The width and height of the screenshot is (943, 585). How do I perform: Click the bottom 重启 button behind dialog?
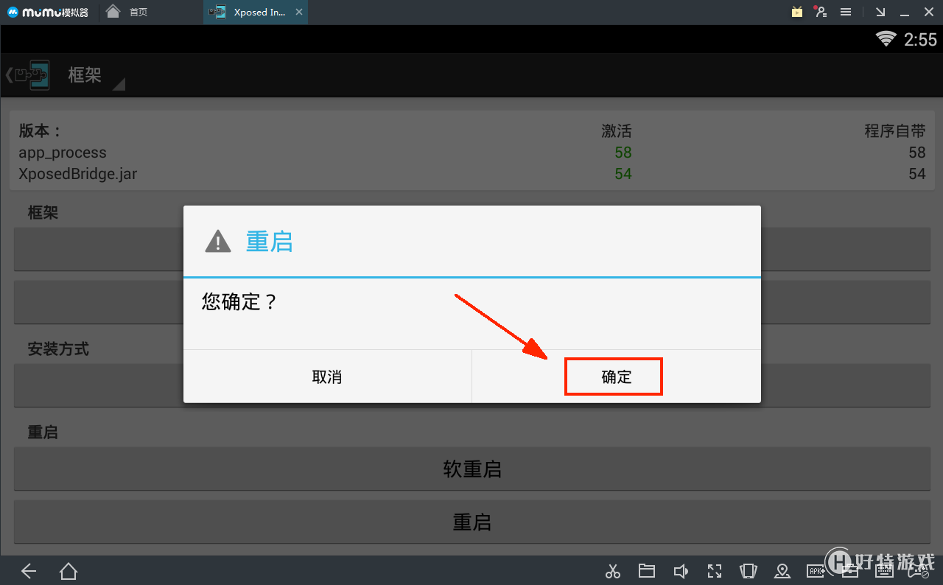(x=472, y=522)
